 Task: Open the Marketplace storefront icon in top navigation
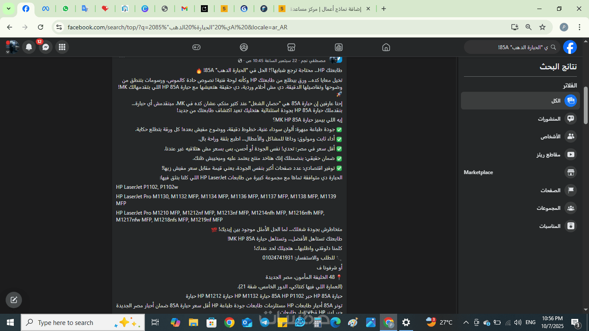[291, 47]
